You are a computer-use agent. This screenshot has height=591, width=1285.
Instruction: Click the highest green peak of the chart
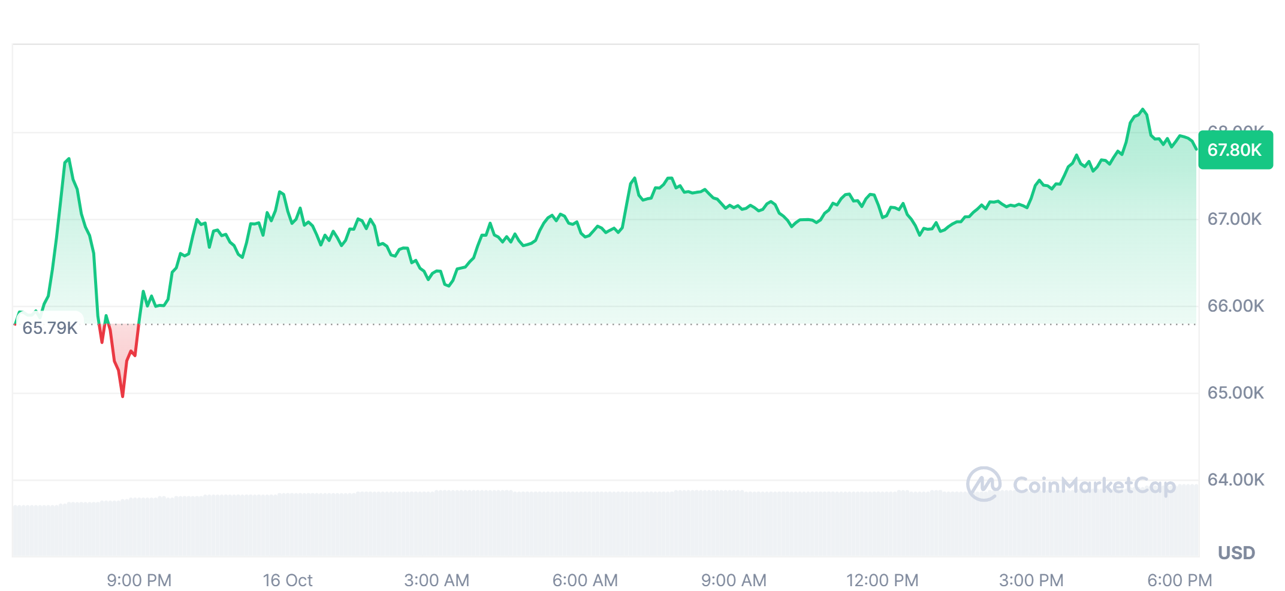pyautogui.click(x=1143, y=110)
